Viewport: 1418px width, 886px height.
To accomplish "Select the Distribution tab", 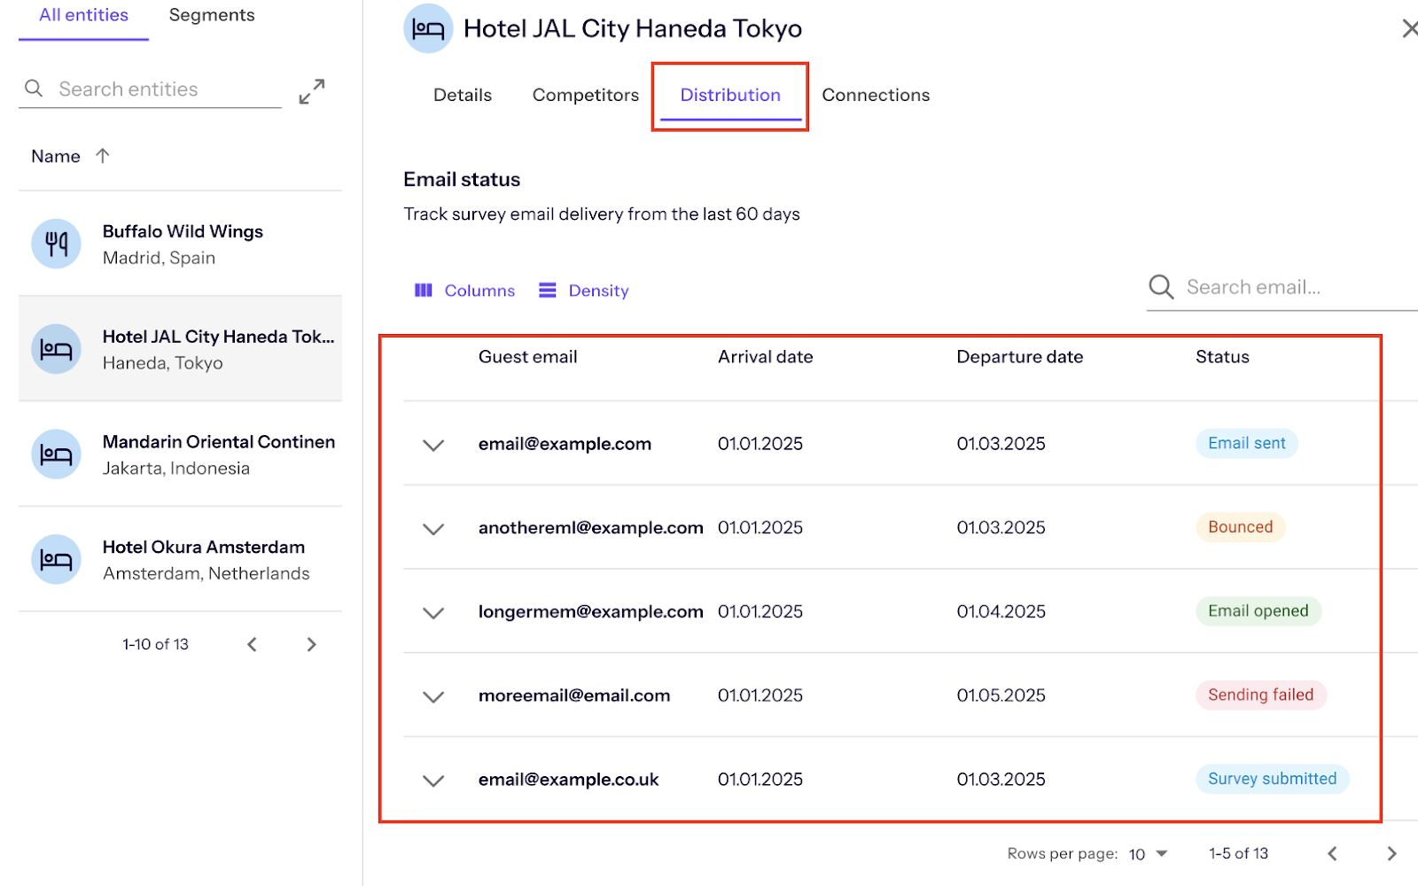I will (730, 95).
